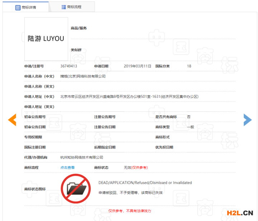Image resolution: width=258 pixels, height=221 pixels.
Task: Click the registration number 36749413
Action: 68,66
